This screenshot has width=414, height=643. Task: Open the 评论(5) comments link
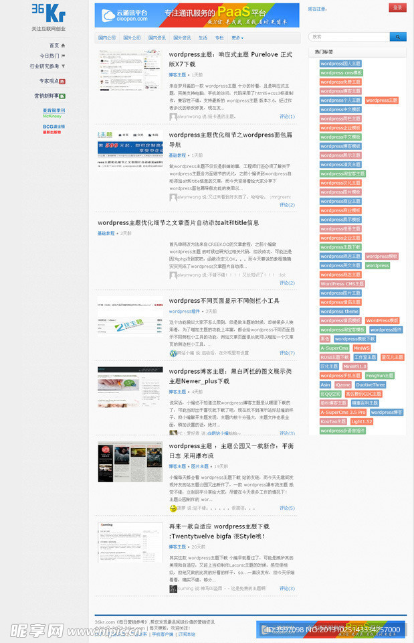(x=287, y=508)
